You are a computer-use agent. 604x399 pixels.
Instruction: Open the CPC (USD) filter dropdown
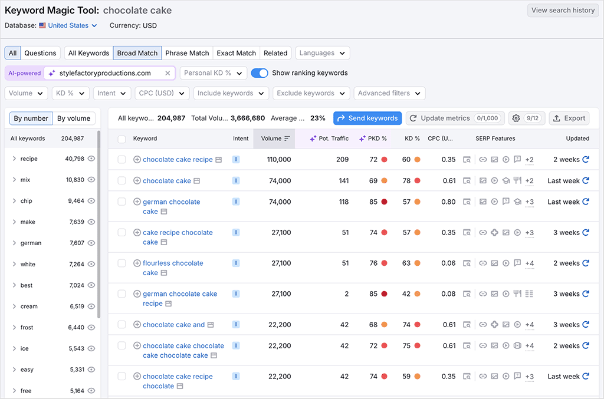pyautogui.click(x=162, y=93)
